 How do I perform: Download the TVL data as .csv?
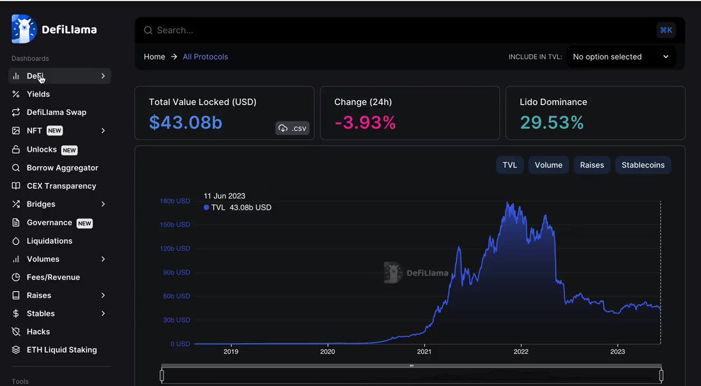(292, 128)
